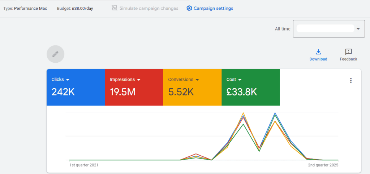Image resolution: width=370 pixels, height=174 pixels.
Task: Click the pencil edit icon
Action: [x=55, y=54]
